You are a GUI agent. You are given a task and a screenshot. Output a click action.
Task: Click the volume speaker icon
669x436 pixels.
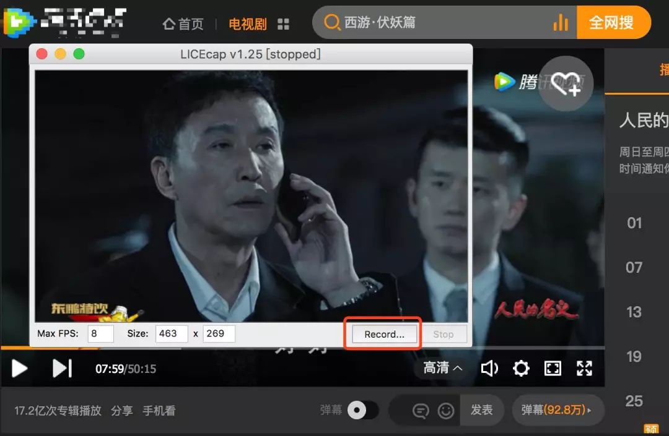coord(489,368)
